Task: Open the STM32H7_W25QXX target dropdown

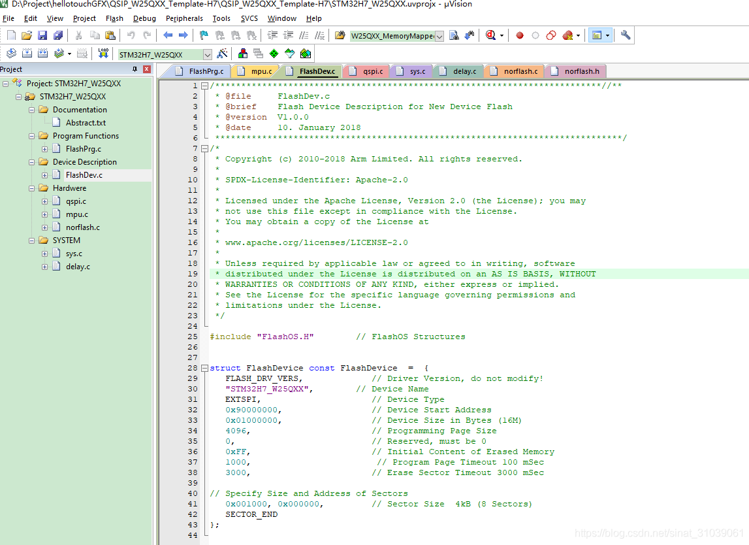Action: [207, 54]
